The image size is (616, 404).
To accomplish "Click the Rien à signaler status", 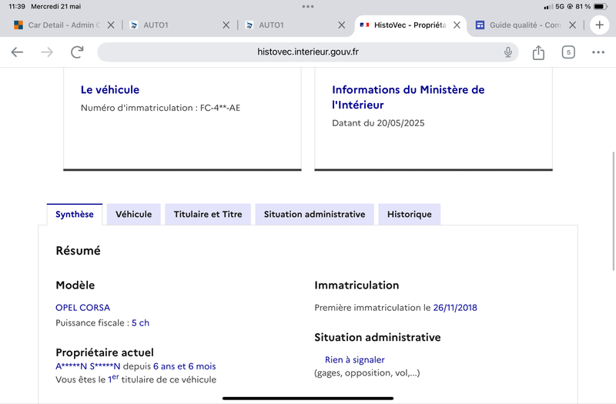I will (355, 360).
